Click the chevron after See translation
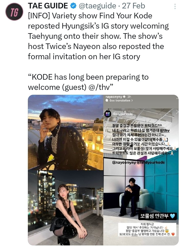The width and height of the screenshot is (184, 249). (132, 100)
